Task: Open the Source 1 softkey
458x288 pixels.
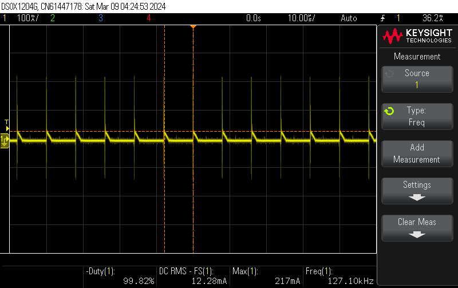Action: click(x=417, y=79)
